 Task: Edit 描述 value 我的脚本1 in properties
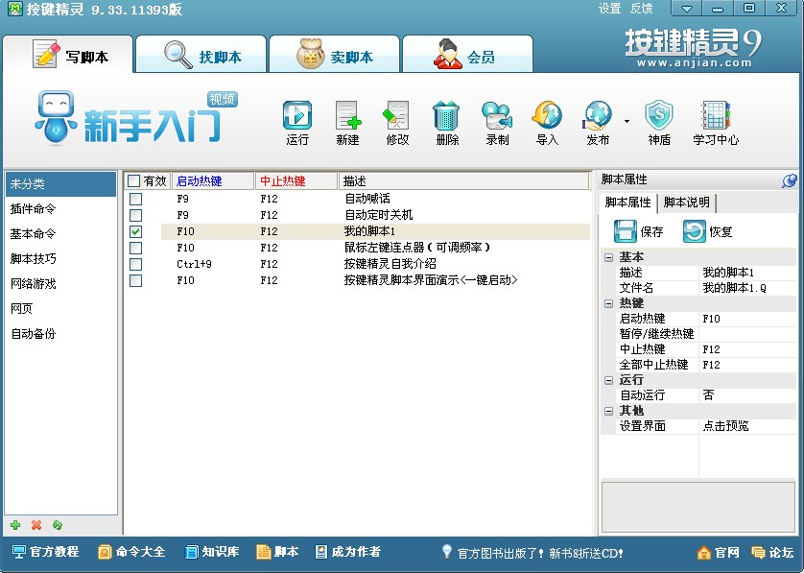(x=747, y=273)
